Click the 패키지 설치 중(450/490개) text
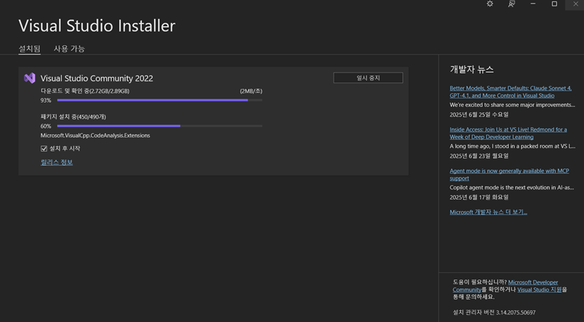The width and height of the screenshot is (584, 322). 73,117
